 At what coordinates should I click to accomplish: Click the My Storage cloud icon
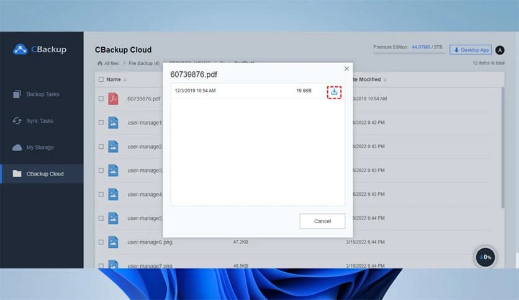[17, 148]
